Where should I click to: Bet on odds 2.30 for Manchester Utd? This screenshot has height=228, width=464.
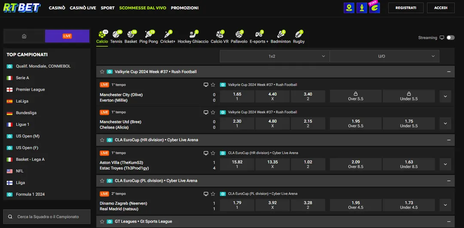[237, 123]
